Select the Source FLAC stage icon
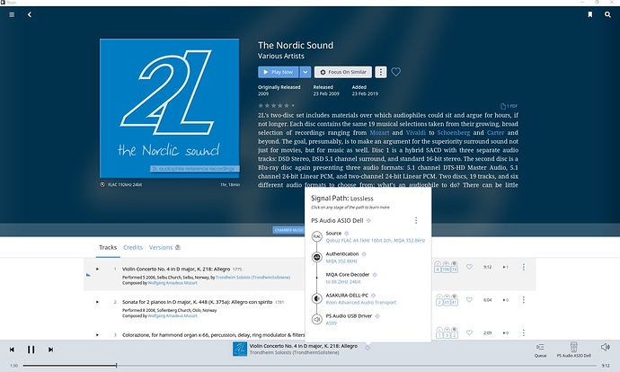The width and height of the screenshot is (620, 372). pyautogui.click(x=316, y=236)
